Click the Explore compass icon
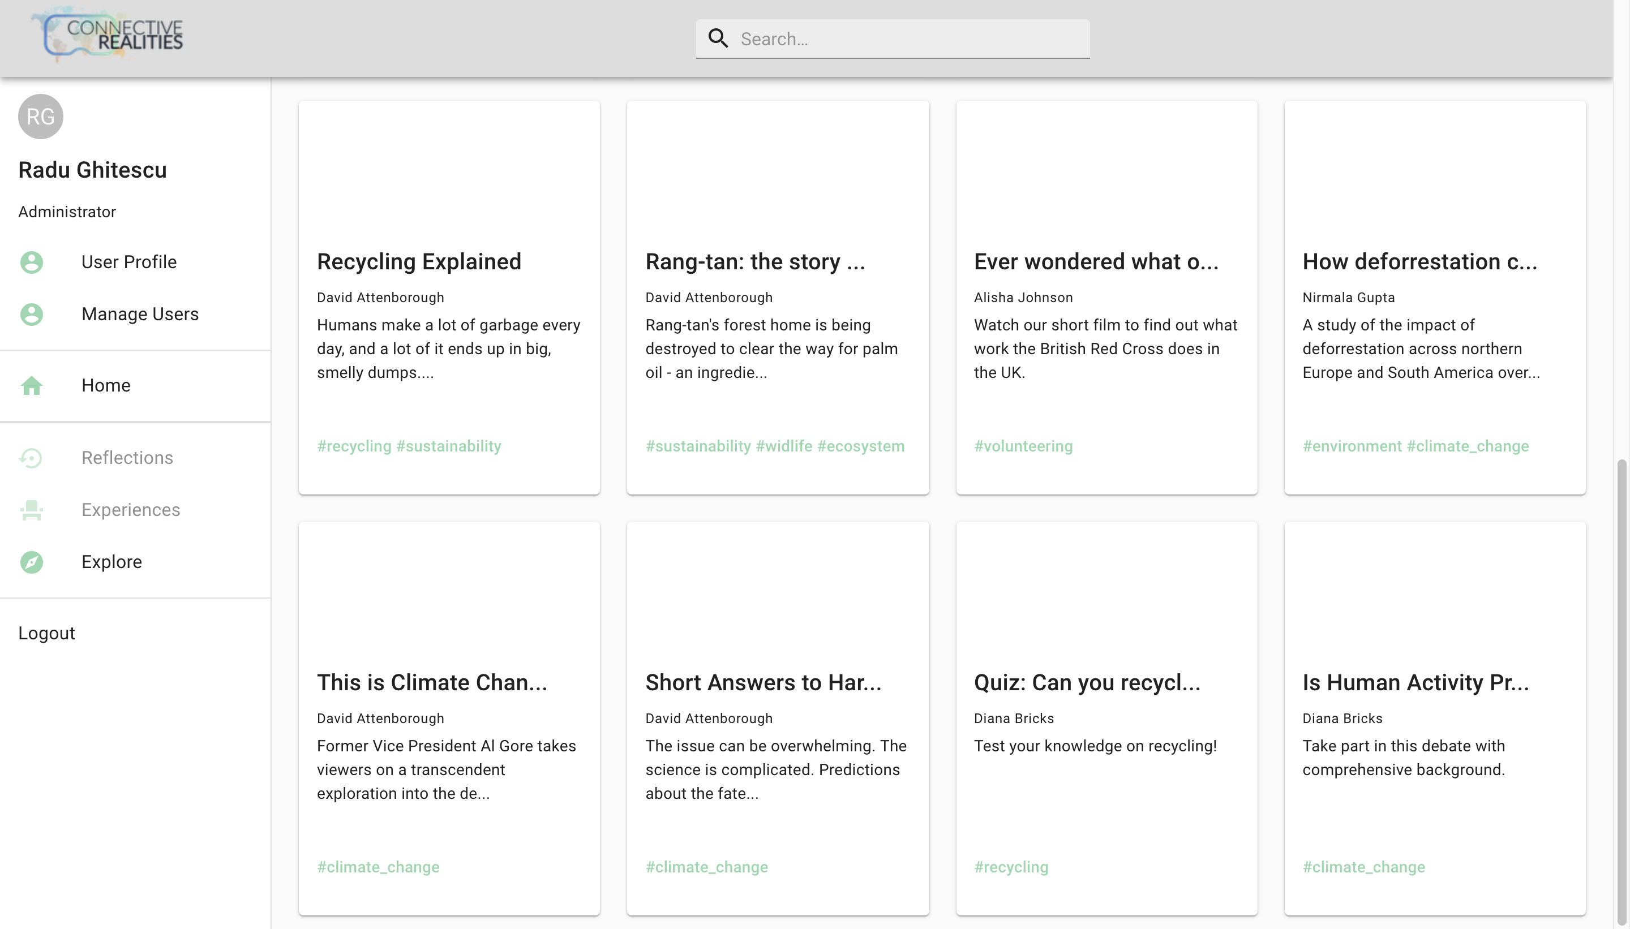 31,562
